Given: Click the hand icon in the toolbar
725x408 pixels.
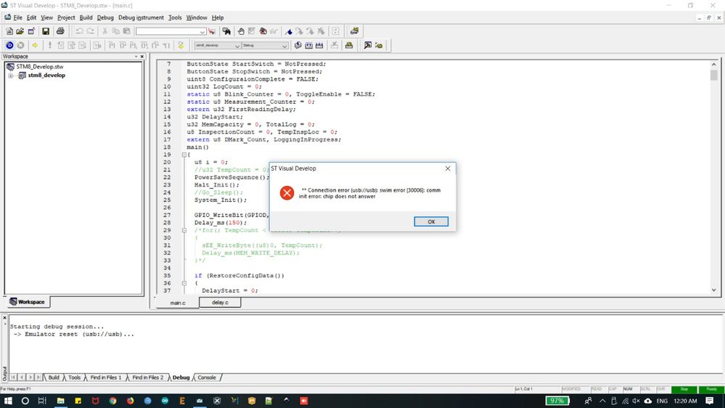Looking at the screenshot, I should (x=241, y=31).
